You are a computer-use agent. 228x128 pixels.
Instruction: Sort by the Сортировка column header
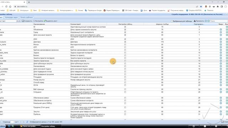(x=199, y=24)
